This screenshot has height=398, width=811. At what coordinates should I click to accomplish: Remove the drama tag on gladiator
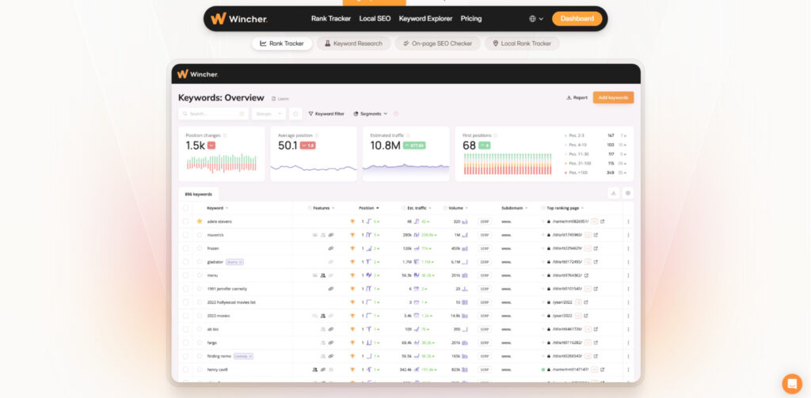click(x=241, y=262)
